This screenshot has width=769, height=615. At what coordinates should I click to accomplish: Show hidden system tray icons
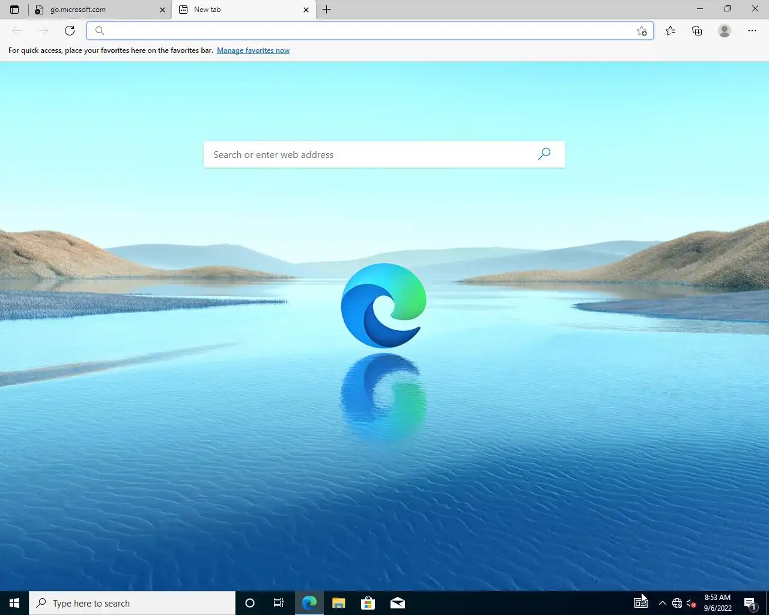663,603
